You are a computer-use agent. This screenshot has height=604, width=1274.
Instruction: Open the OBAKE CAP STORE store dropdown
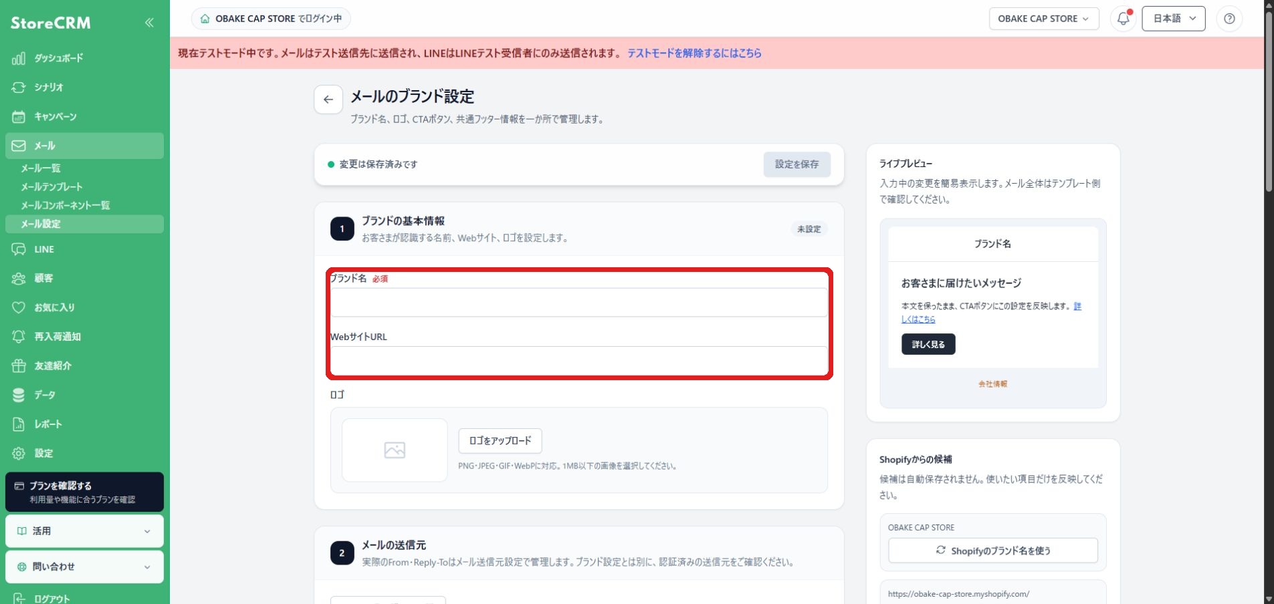click(1043, 19)
